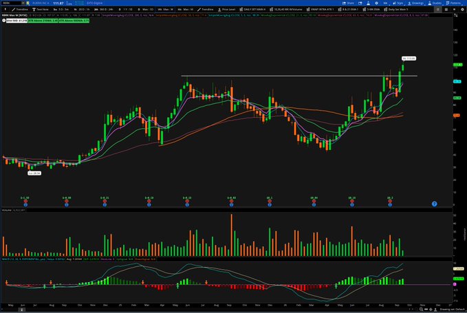Click the Share button in top bar
Image resolution: width=467 pixels, height=313 pixels.
click(x=348, y=3)
